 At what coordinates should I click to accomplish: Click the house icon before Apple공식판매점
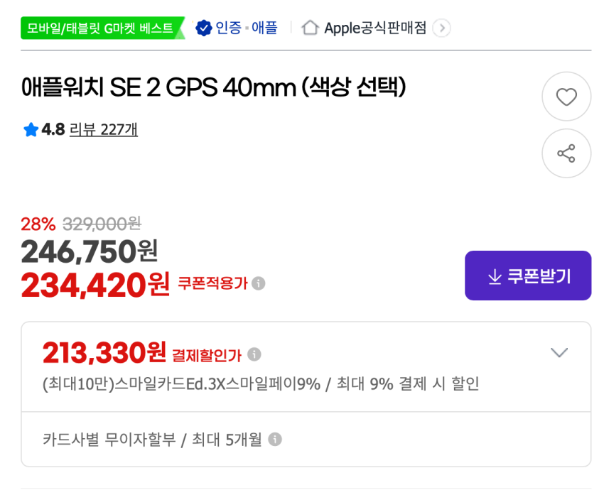[x=310, y=28]
